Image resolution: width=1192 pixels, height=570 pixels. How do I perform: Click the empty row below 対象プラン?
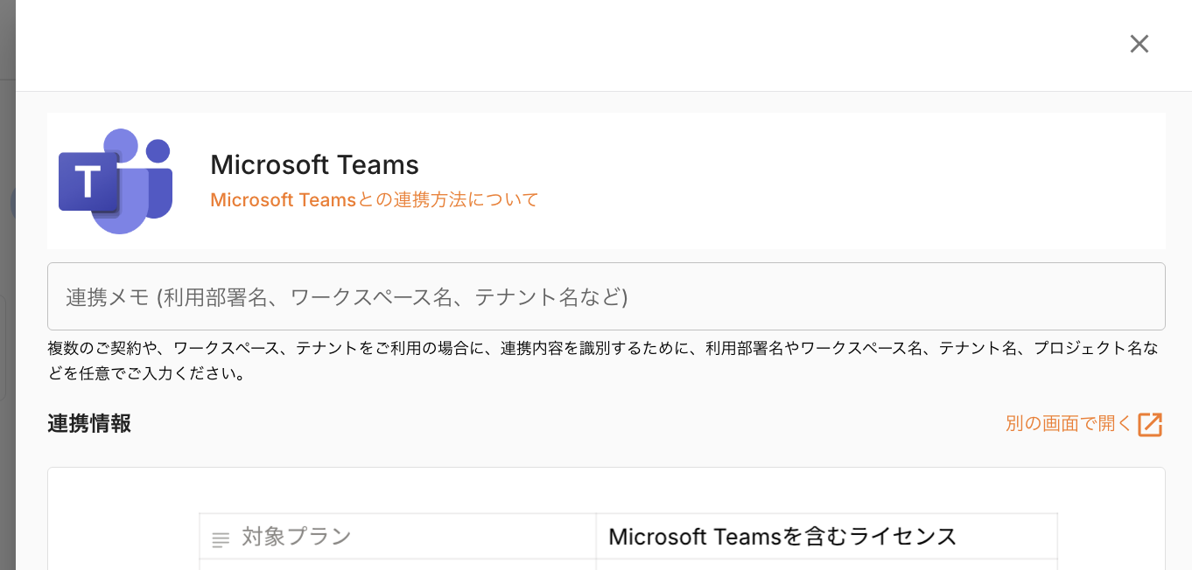397,565
